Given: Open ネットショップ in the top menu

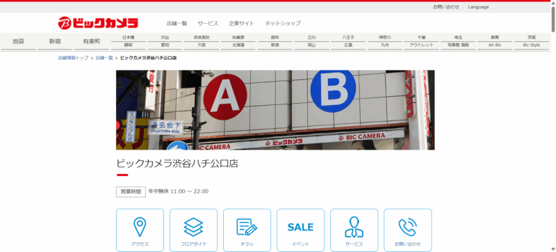Looking at the screenshot, I should (x=283, y=24).
